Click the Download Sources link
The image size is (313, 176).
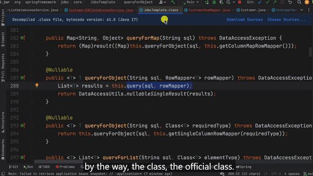pos(245,20)
